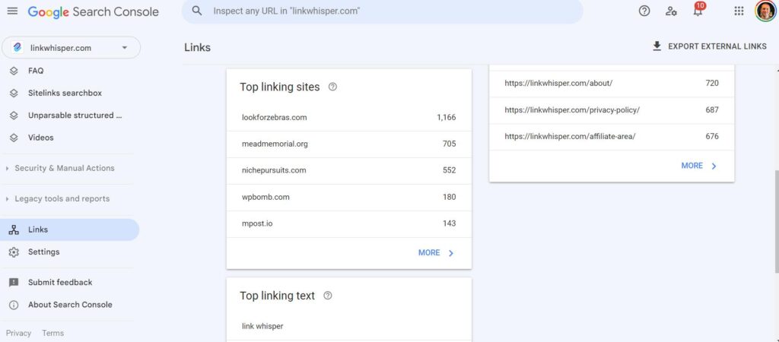
Task: Open notifications bell with 10 badge
Action: point(698,10)
